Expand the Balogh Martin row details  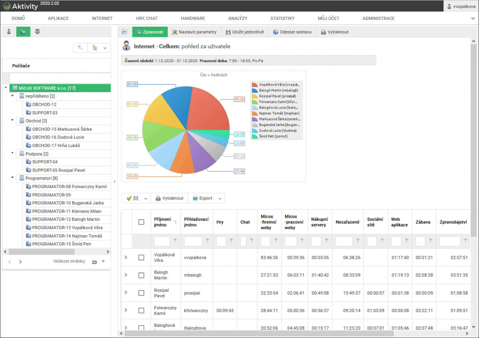tap(126, 275)
